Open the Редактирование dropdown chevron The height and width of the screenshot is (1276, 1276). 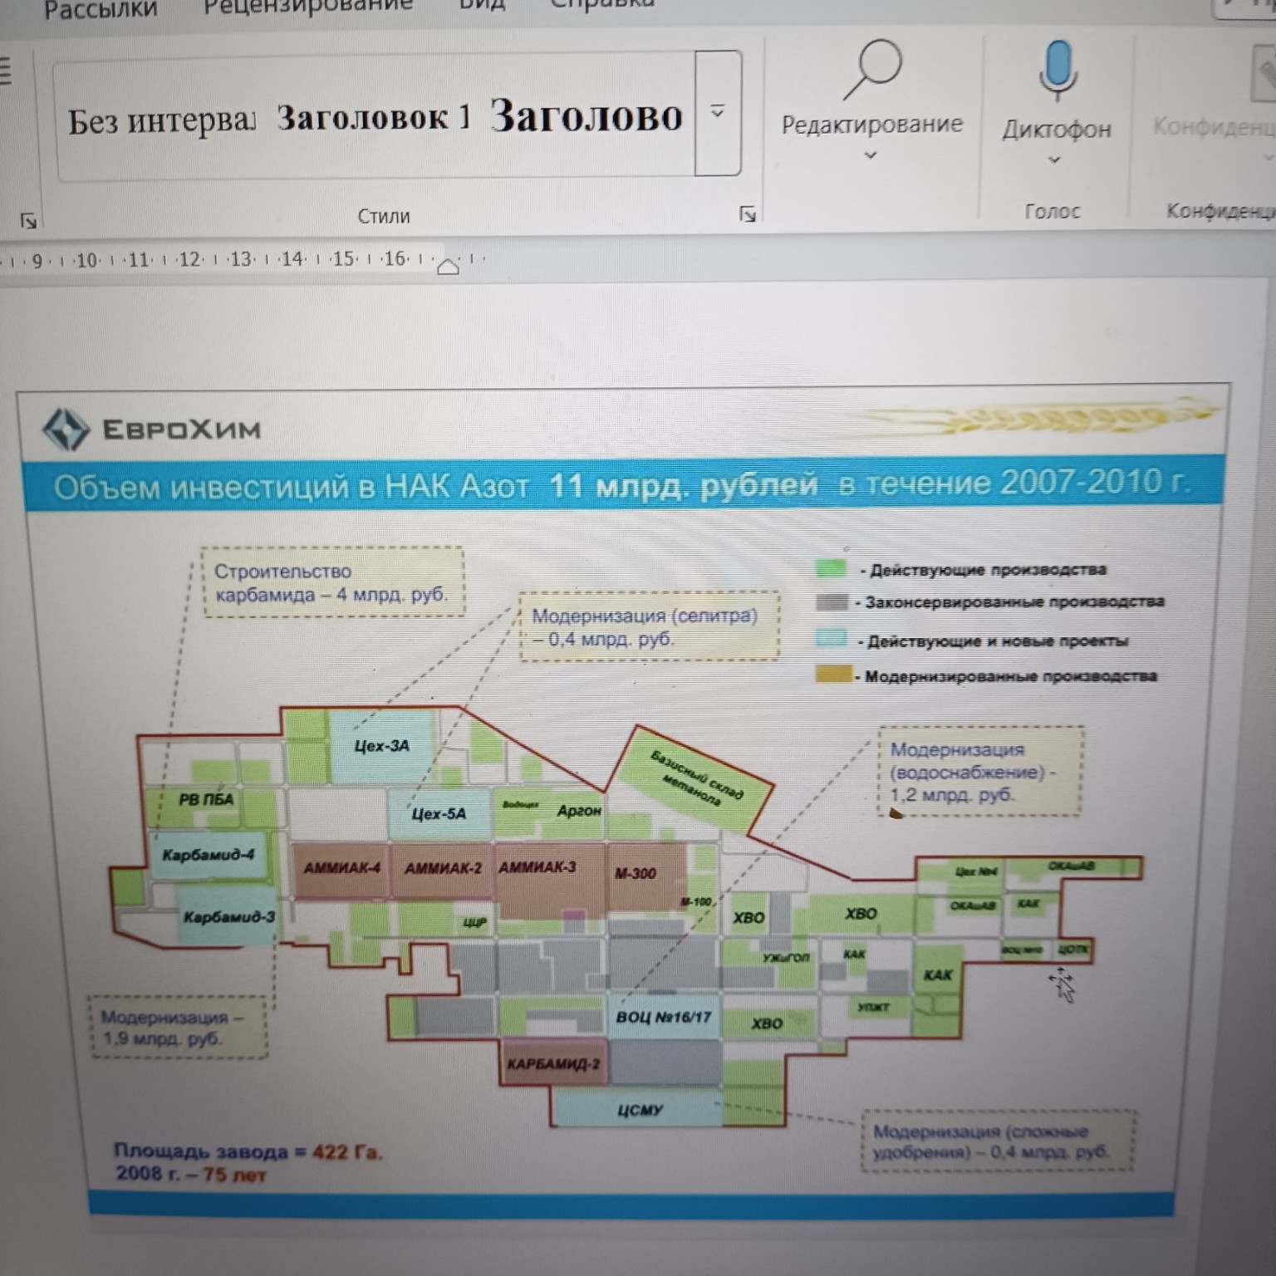pyautogui.click(x=871, y=155)
